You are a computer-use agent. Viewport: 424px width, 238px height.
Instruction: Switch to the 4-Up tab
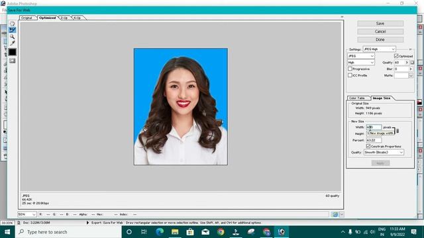[78, 18]
